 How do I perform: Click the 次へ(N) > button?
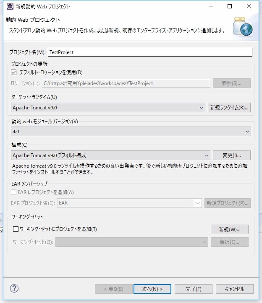152,289
